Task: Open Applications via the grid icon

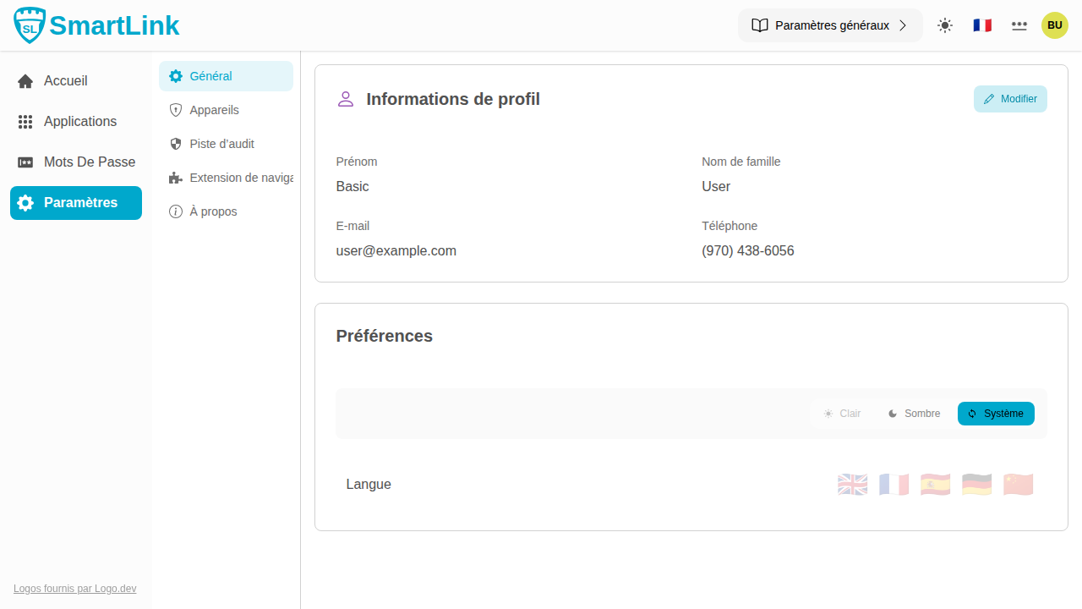Action: (x=25, y=121)
